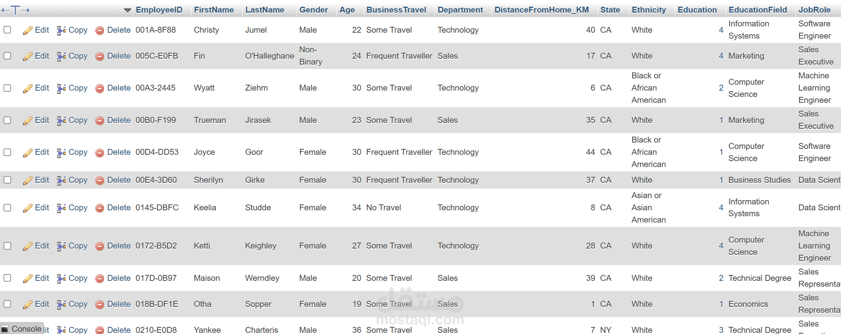Sort by DistanceFromHome_KM column header
The width and height of the screenshot is (841, 334).
click(x=541, y=10)
